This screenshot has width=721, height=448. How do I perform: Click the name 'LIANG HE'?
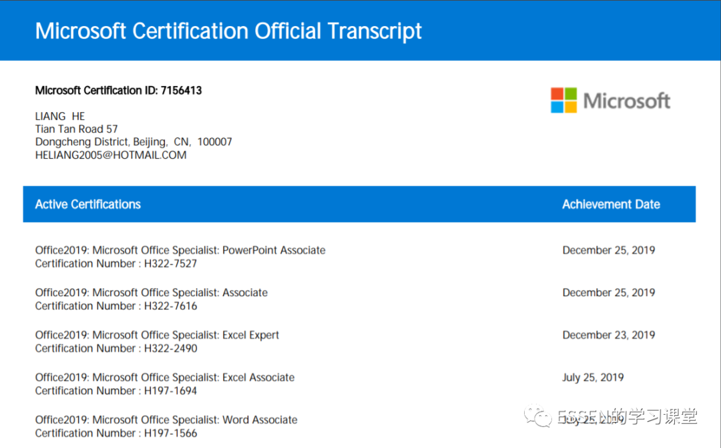[60, 116]
